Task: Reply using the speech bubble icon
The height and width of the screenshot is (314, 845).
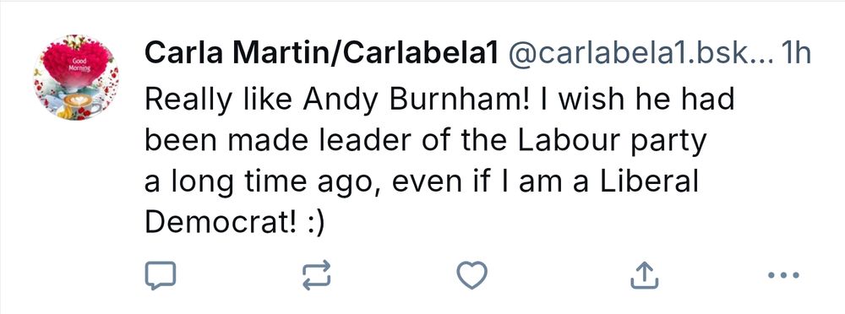Action: click(x=161, y=275)
